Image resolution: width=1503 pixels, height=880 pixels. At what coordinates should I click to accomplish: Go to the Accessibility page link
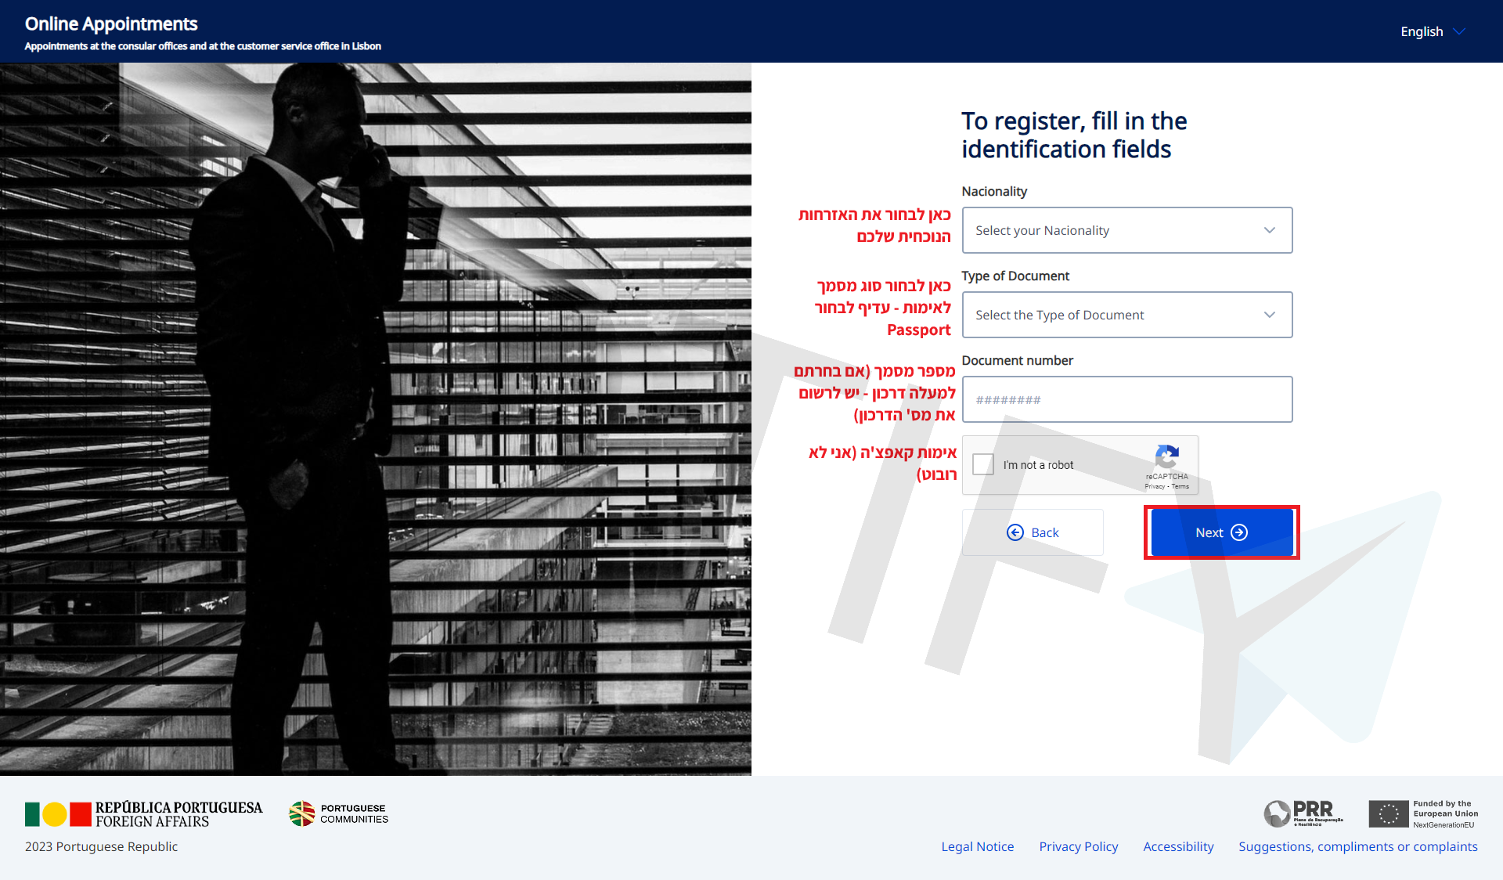click(x=1178, y=846)
